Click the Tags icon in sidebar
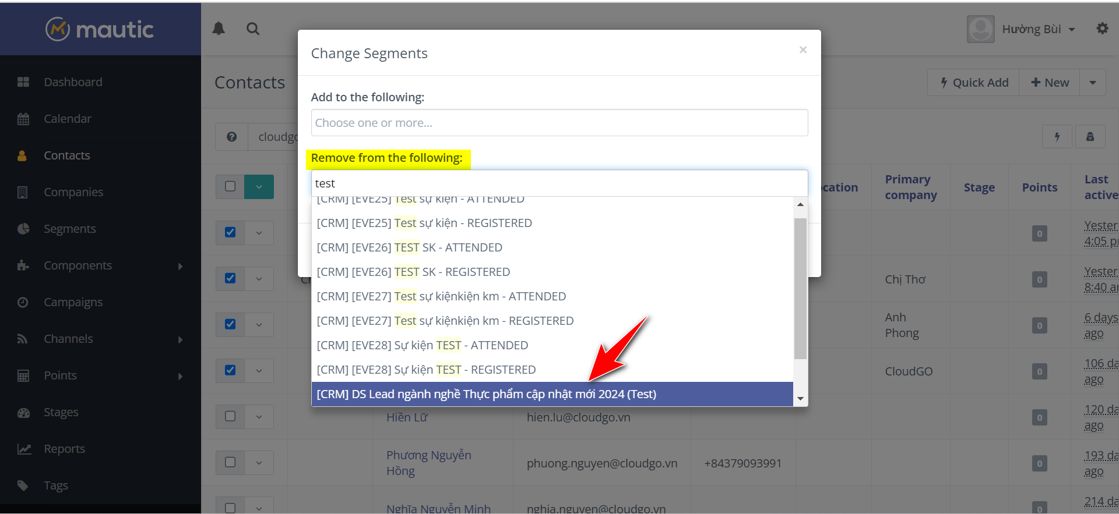 pos(23,485)
